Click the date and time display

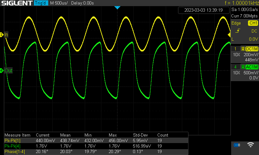click(x=203, y=10)
